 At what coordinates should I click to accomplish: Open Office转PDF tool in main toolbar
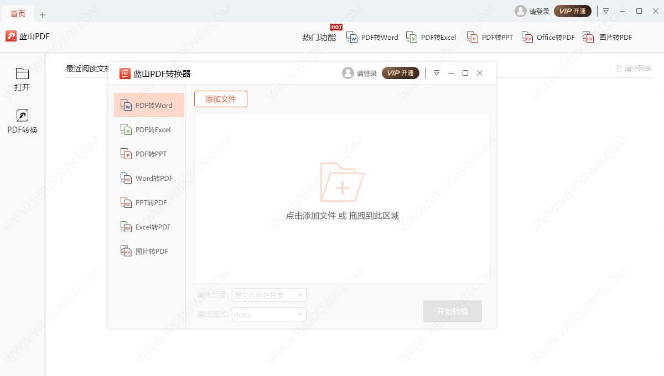548,38
